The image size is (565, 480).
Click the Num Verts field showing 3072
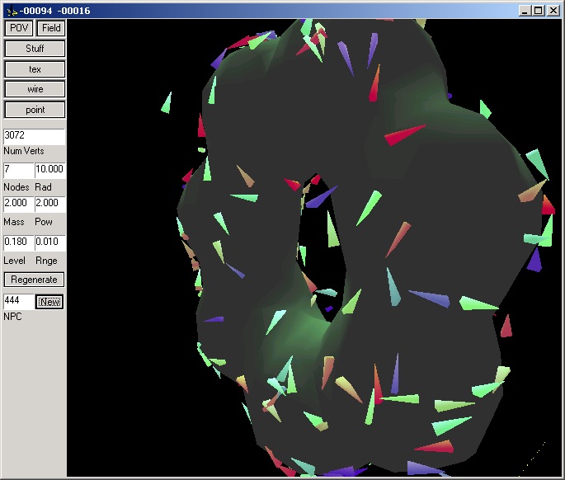(x=34, y=135)
